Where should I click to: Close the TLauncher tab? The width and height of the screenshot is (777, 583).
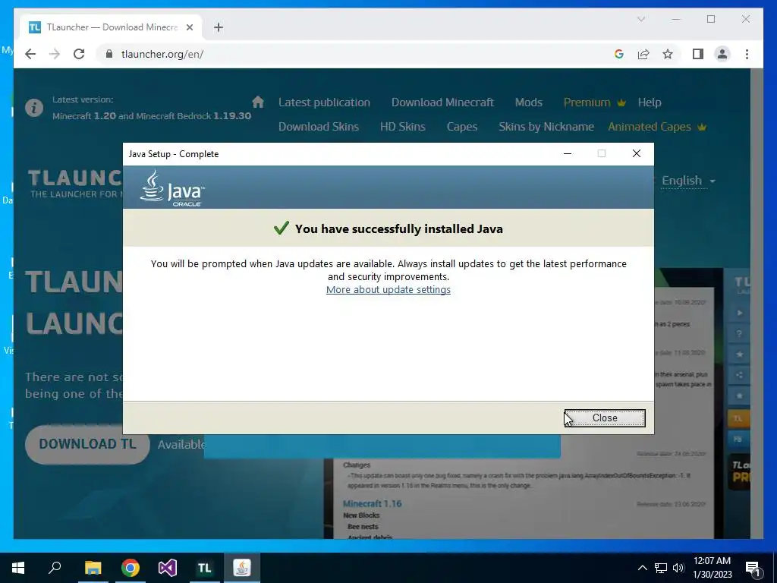point(189,27)
